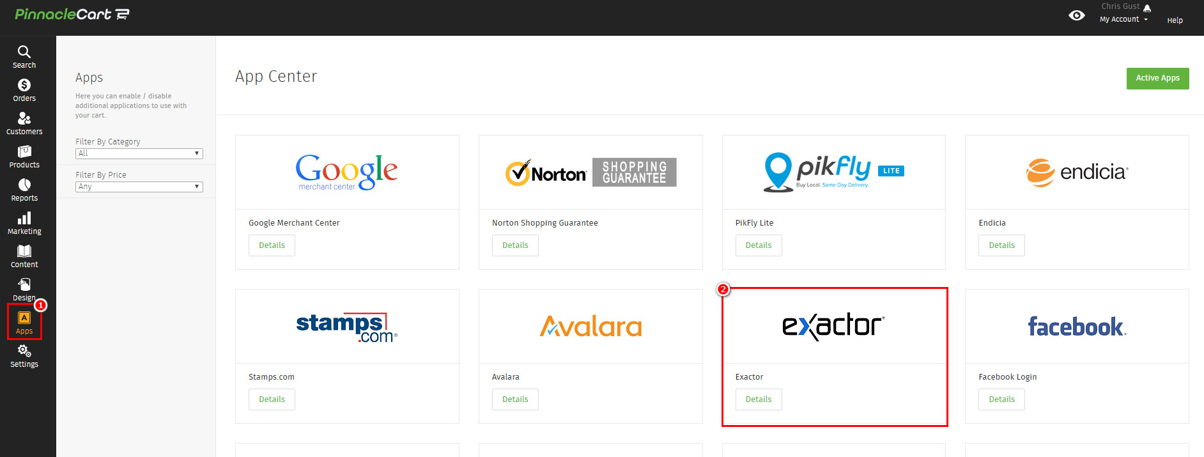Image resolution: width=1204 pixels, height=457 pixels.
Task: View Details for Facebook Login
Action: coord(1001,399)
